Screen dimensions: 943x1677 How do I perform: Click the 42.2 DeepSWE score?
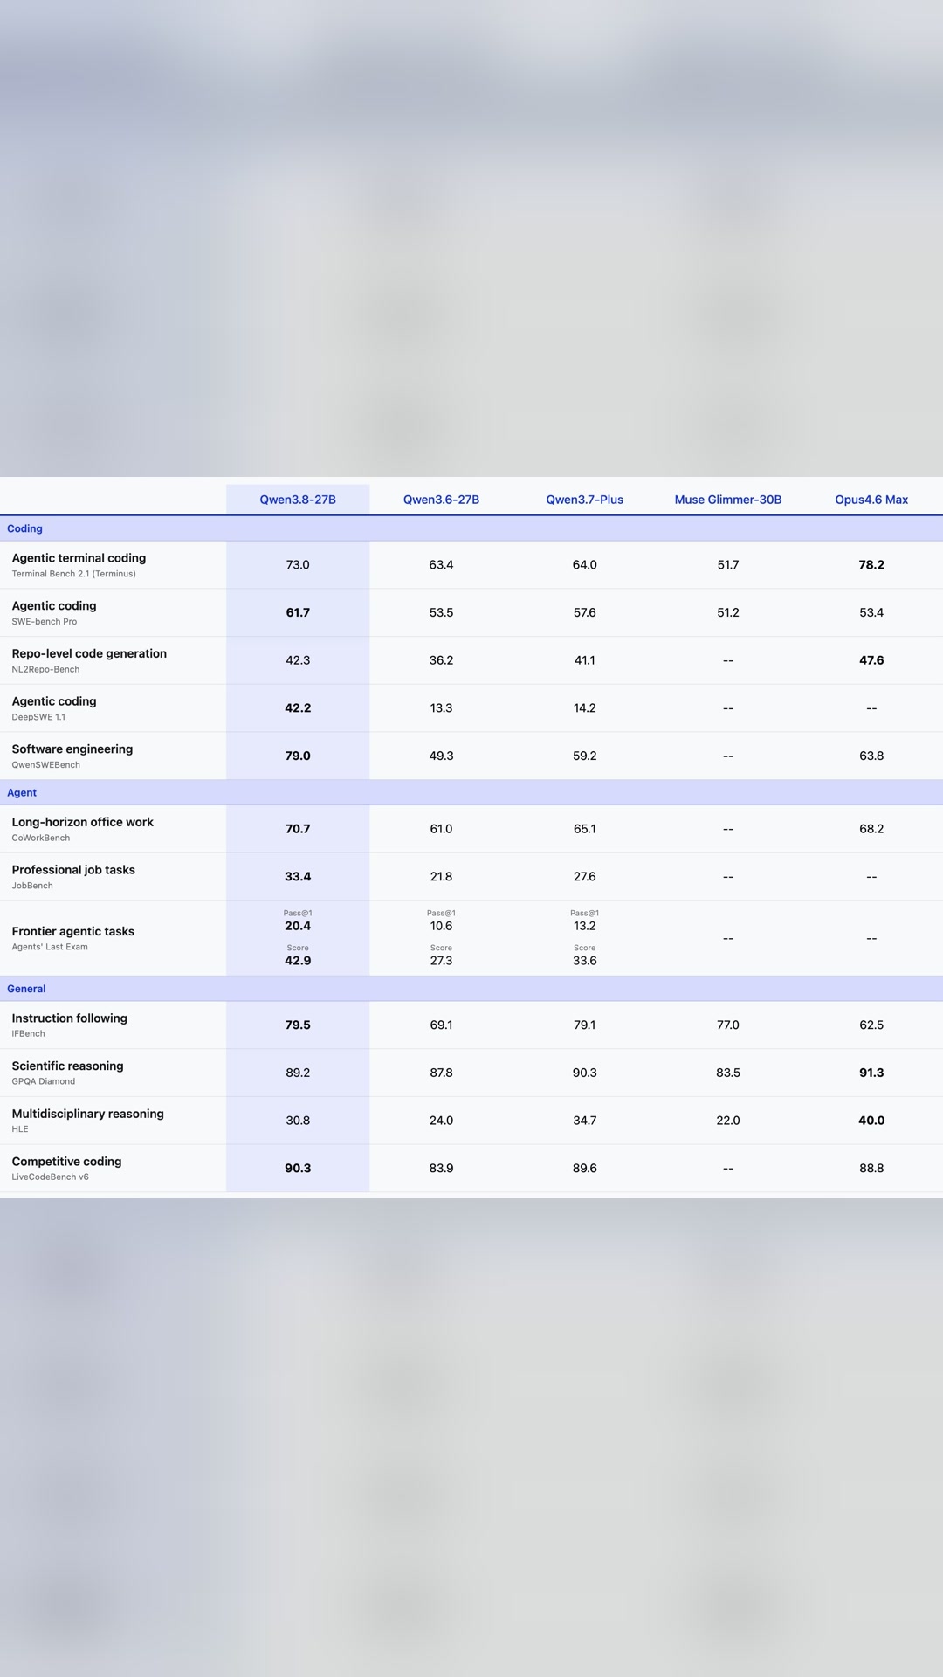pos(298,708)
